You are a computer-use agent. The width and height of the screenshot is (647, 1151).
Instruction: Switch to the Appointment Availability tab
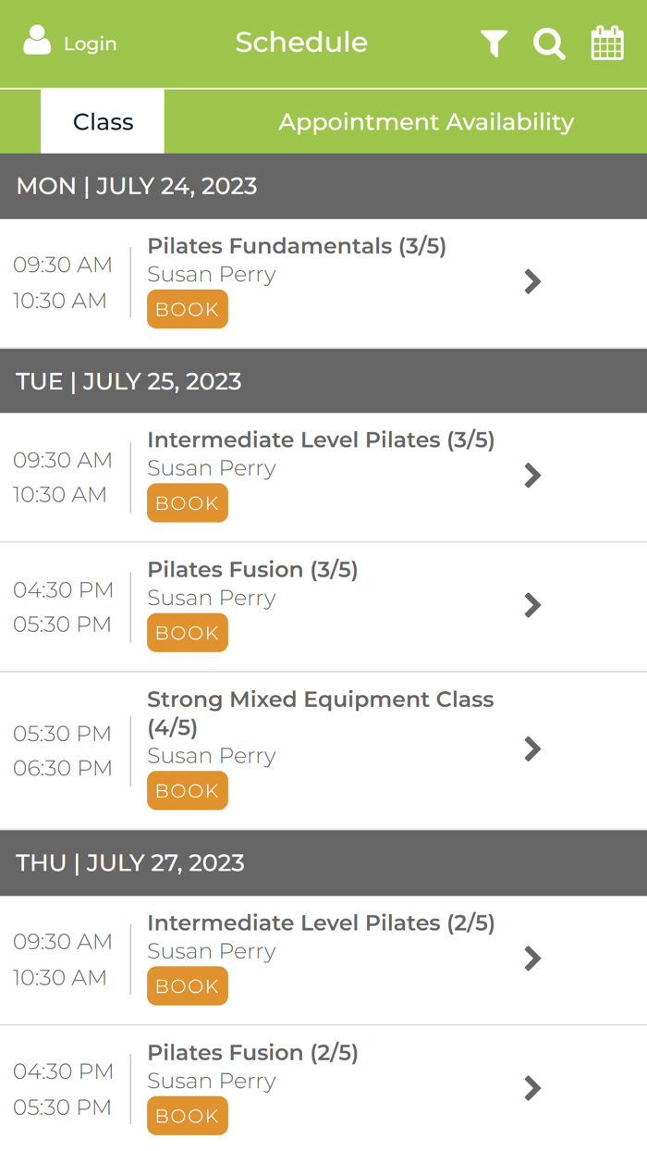point(426,121)
